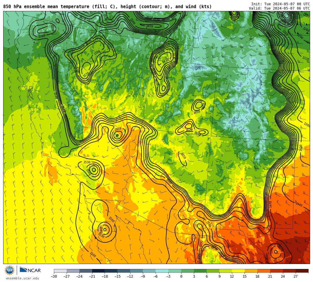The width and height of the screenshot is (313, 282).
Task: Click the 27 colorbar tick label
Action: tap(296, 276)
